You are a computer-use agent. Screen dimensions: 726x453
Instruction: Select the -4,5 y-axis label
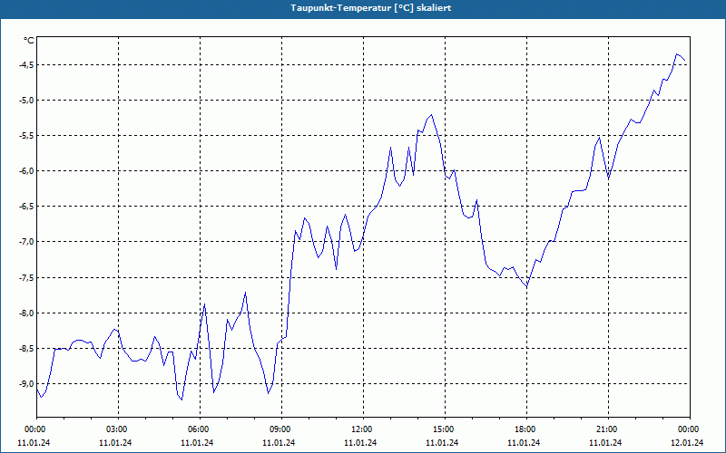point(26,64)
